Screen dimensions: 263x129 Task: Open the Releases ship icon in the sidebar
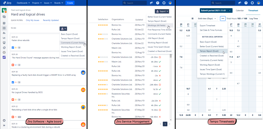click(4, 33)
